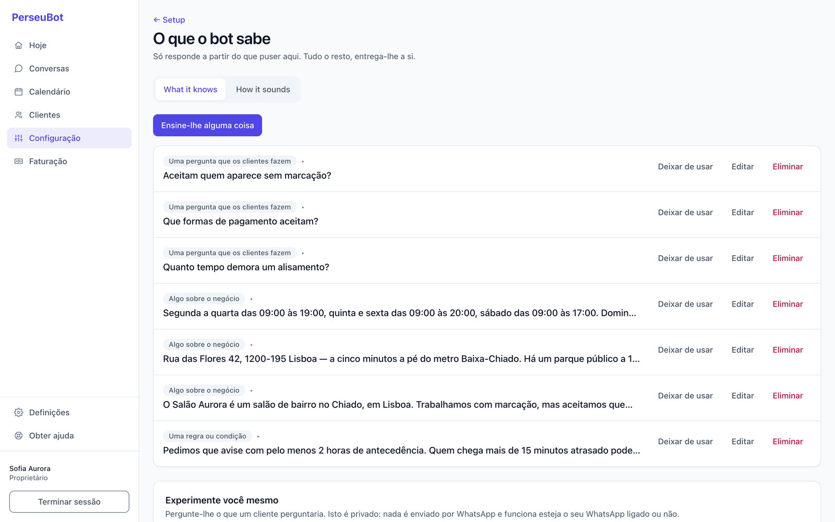Expand the 'O Salão Aurora' entry arrow
The image size is (835, 522).
click(252, 390)
